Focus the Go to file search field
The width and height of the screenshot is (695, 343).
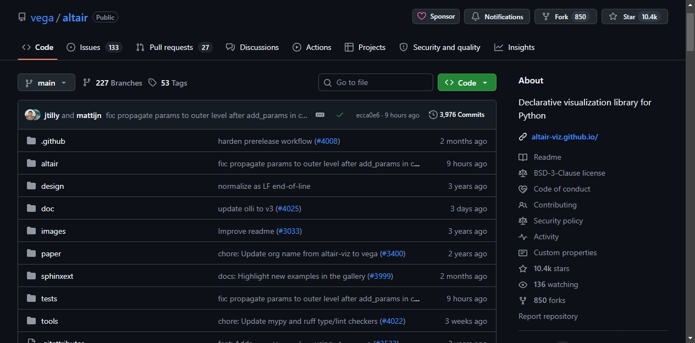pos(376,82)
